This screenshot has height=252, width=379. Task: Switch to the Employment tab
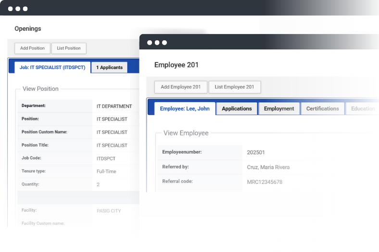279,108
